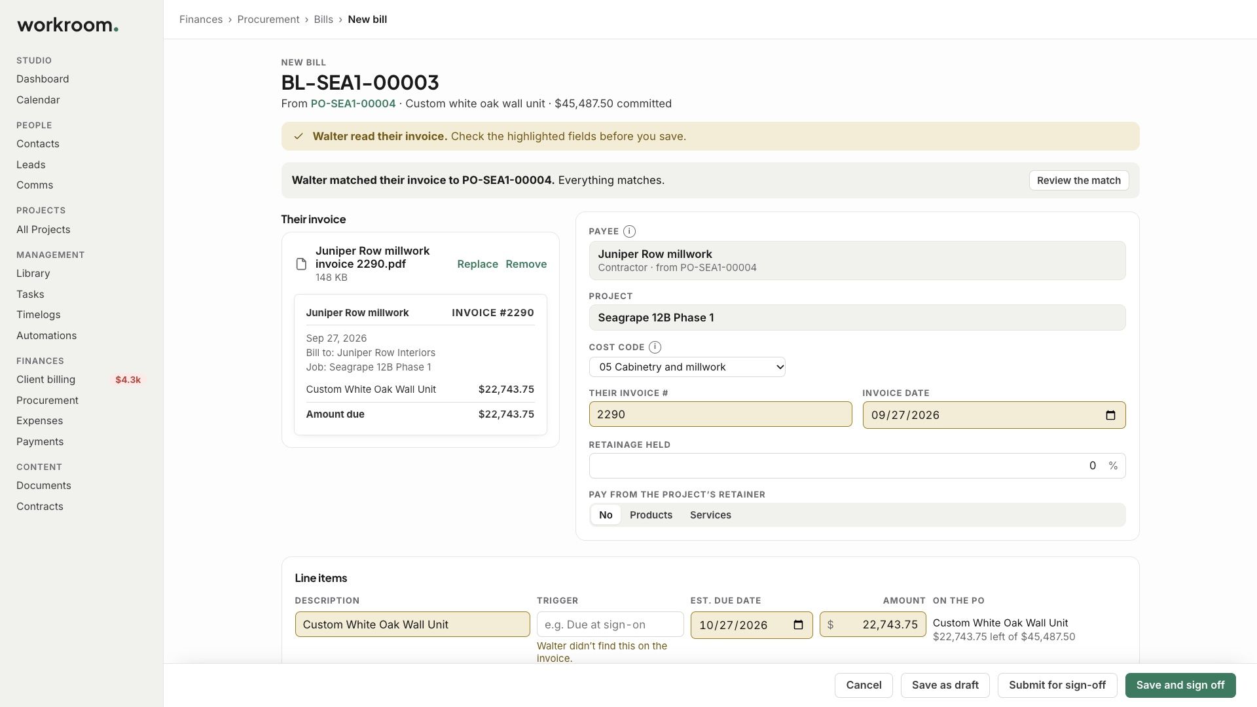This screenshot has height=707, width=1257.
Task: Open Contacts in the sidebar
Action: pos(38,143)
